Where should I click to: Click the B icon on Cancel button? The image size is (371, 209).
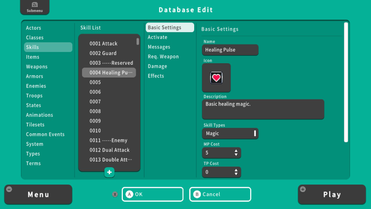pyautogui.click(x=197, y=194)
